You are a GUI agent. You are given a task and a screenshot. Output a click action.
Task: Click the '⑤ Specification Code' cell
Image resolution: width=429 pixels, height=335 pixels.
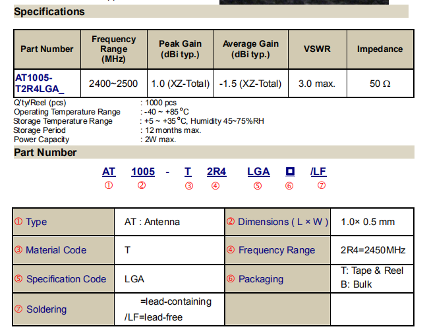[63, 279]
